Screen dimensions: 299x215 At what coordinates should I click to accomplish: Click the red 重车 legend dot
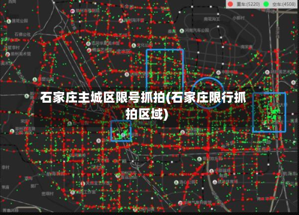(230, 4)
